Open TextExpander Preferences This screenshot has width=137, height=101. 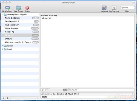[114, 9]
